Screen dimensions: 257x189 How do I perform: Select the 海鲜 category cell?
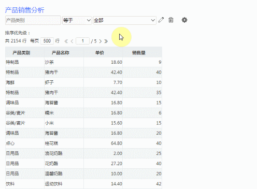coord(25,82)
